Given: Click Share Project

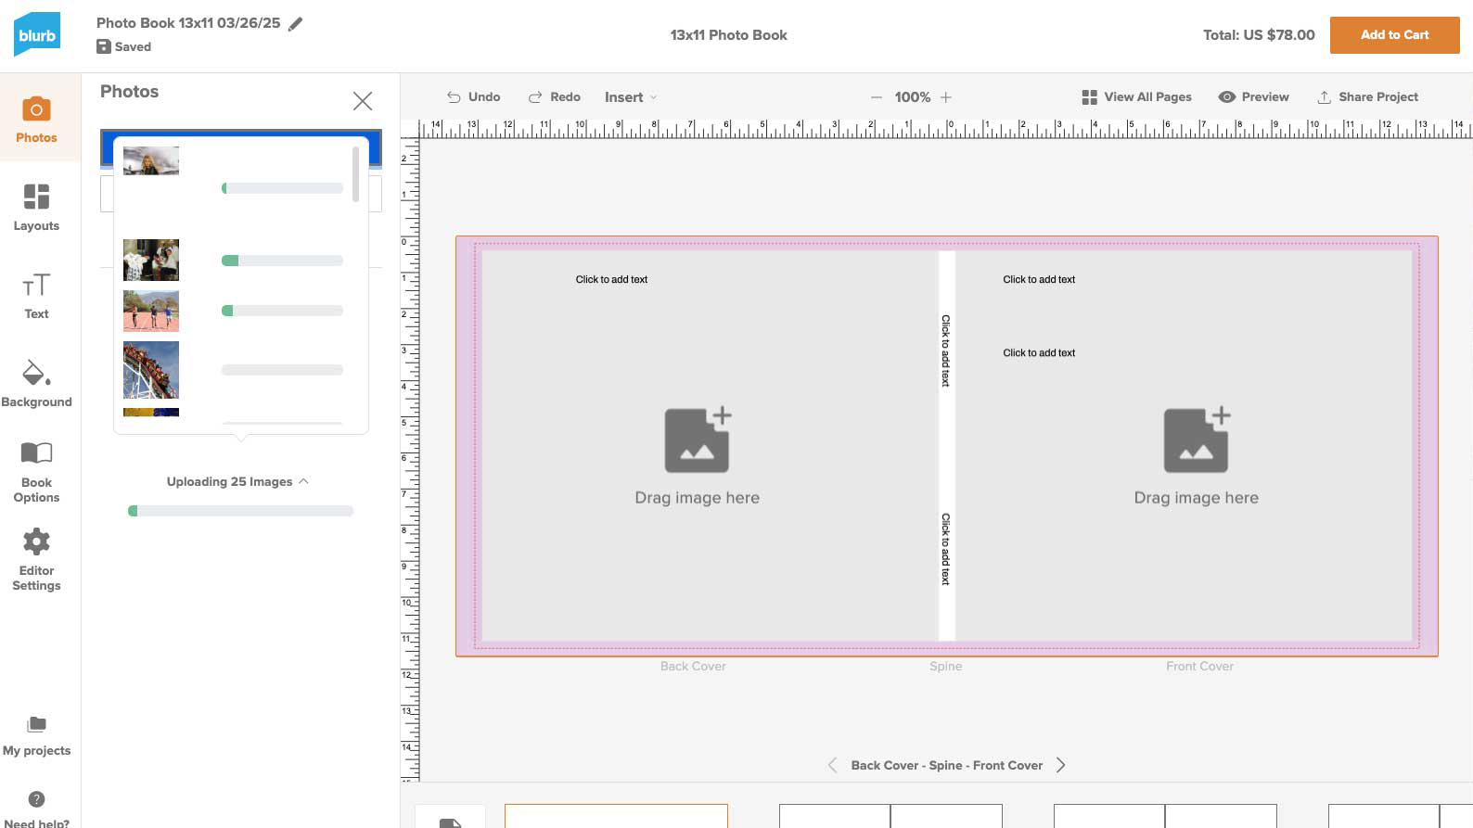Looking at the screenshot, I should tap(1367, 97).
